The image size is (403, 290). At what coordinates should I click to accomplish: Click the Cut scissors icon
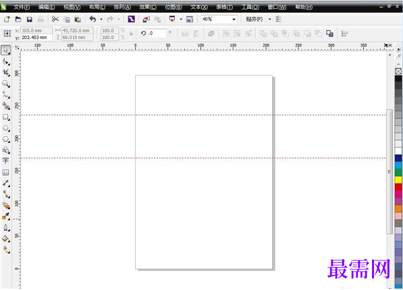pyautogui.click(x=55, y=20)
